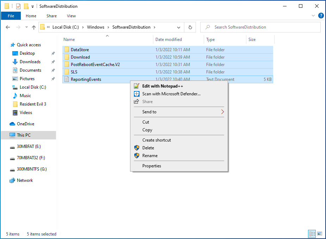This screenshot has width=326, height=239.
Task: Select Delete from the context menu
Action: click(148, 148)
